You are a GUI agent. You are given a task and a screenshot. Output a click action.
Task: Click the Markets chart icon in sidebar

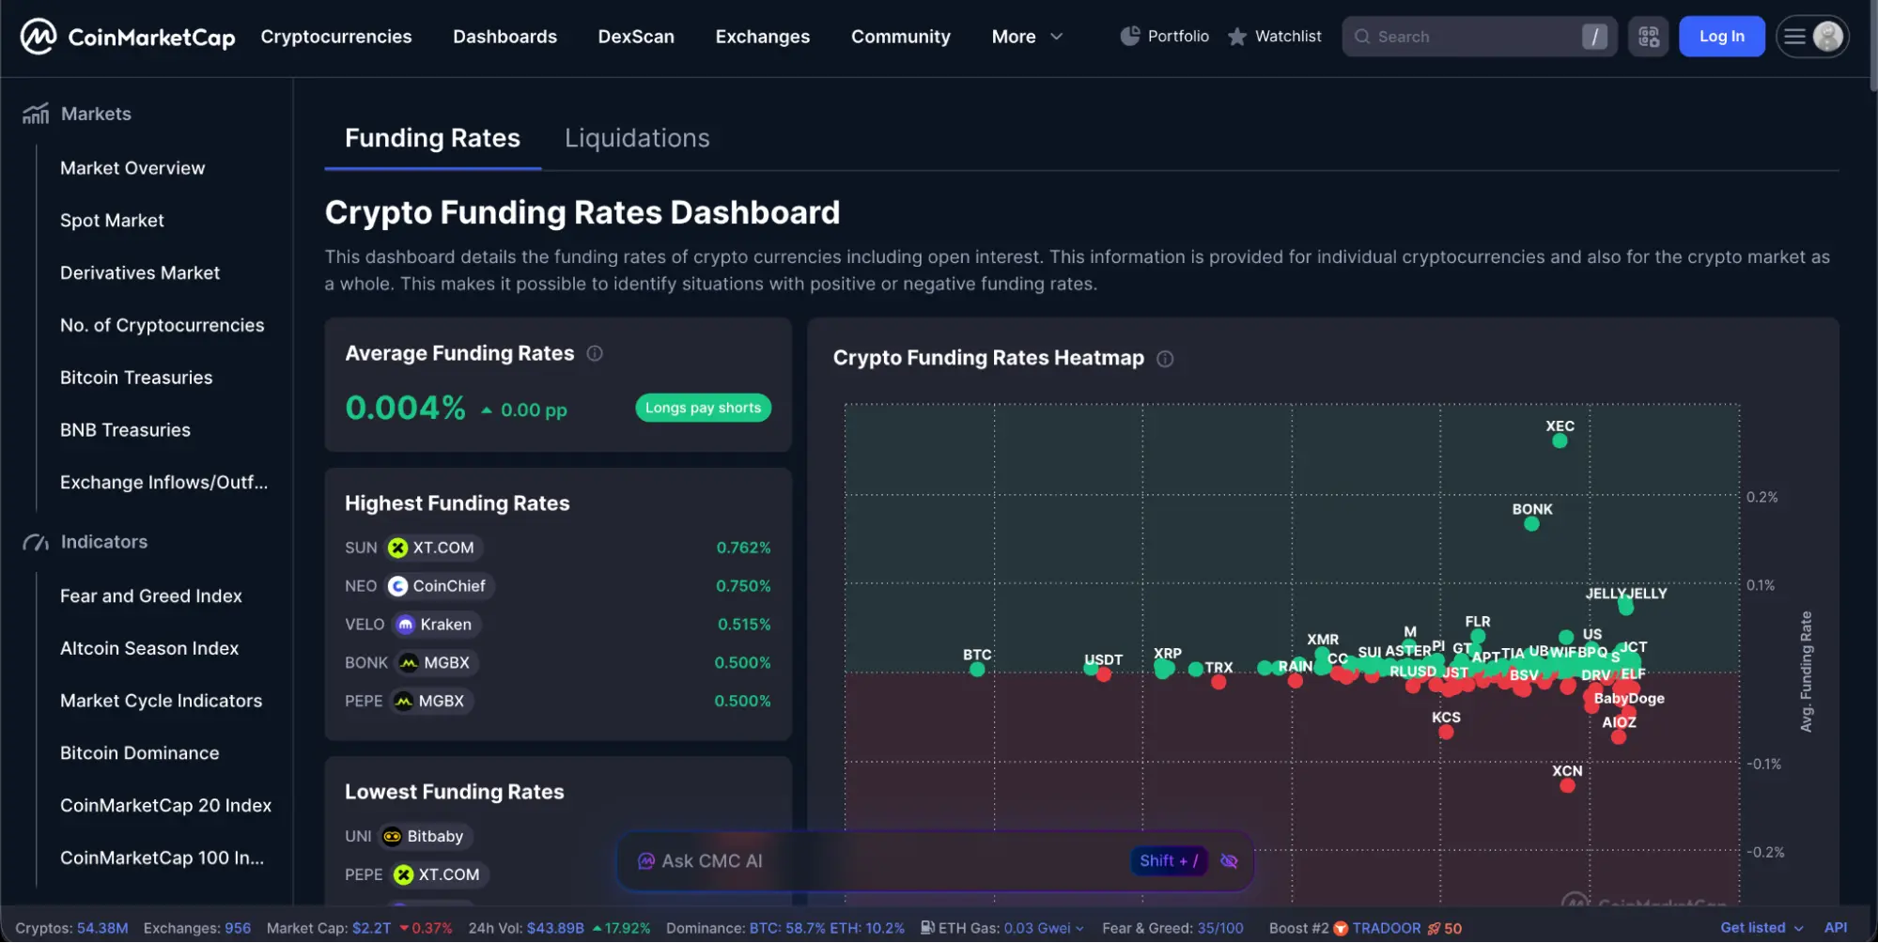[x=36, y=114]
